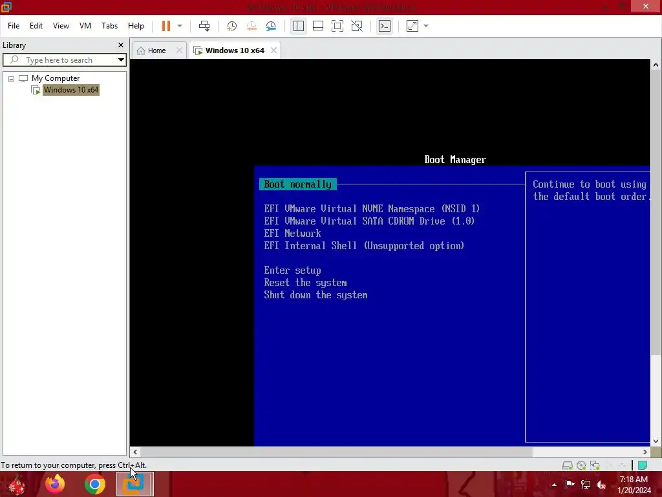Toggle the console view button
This screenshot has height=497, width=662.
385,26
